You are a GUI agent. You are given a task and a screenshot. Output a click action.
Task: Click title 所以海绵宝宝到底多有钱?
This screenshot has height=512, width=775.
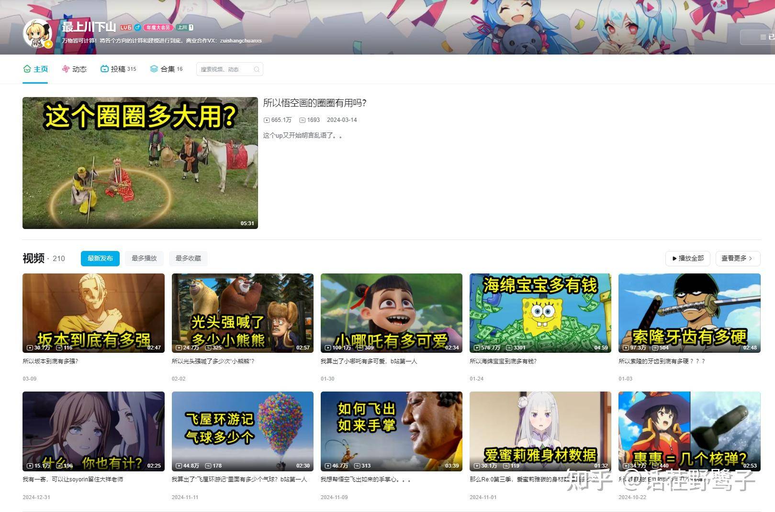(503, 361)
